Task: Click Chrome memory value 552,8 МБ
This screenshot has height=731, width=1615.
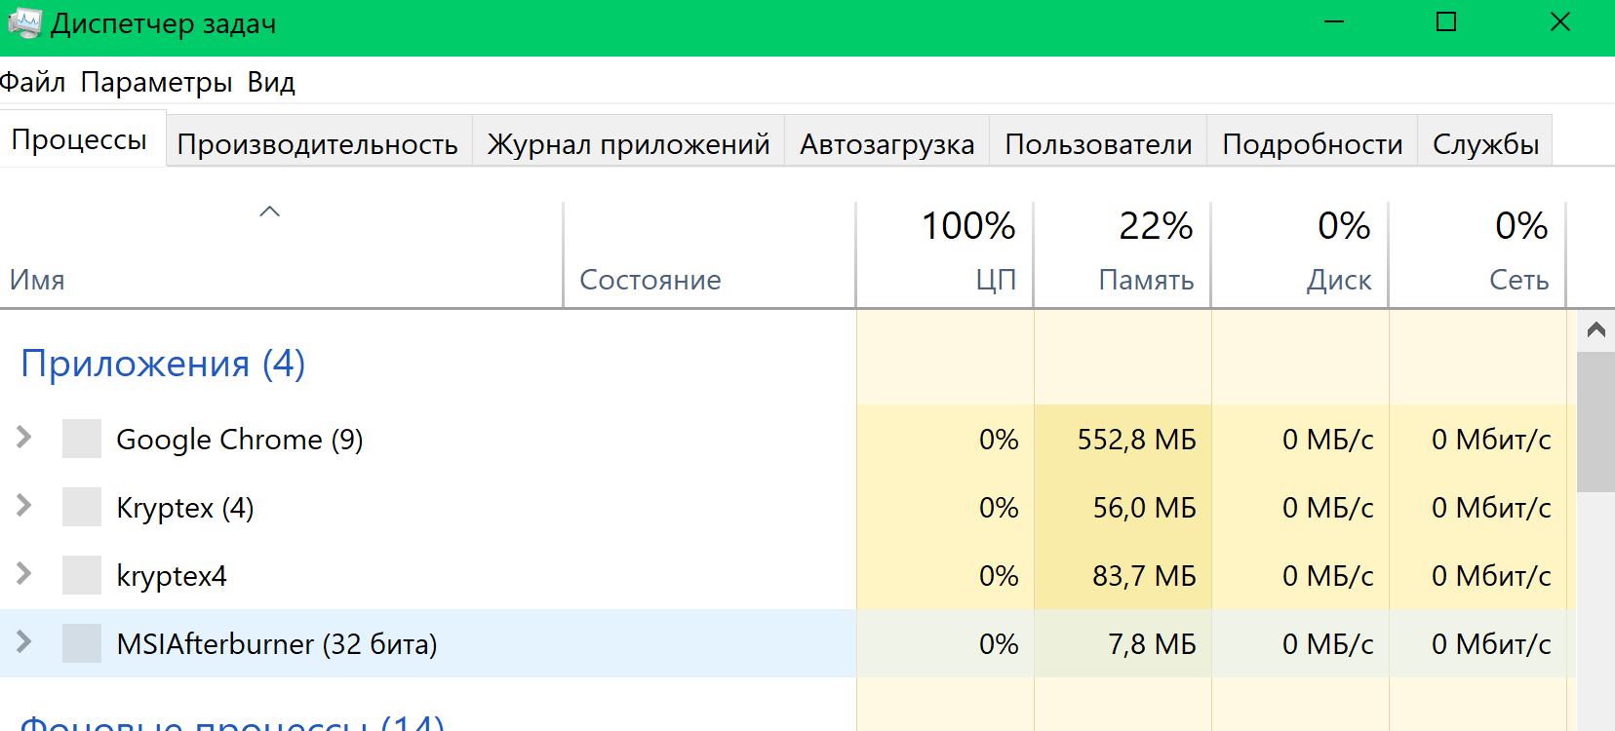Action: pyautogui.click(x=1136, y=440)
